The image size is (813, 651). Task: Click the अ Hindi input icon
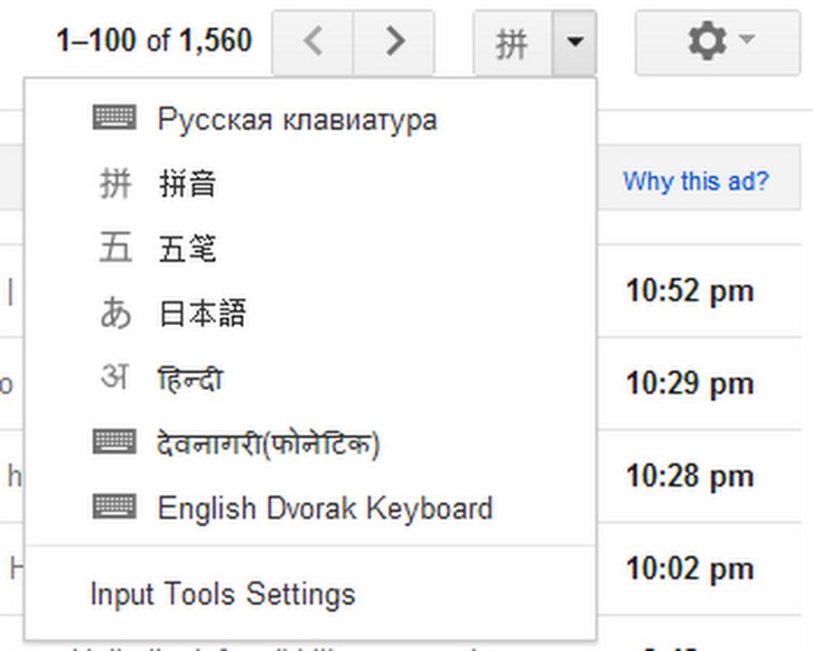tap(115, 378)
